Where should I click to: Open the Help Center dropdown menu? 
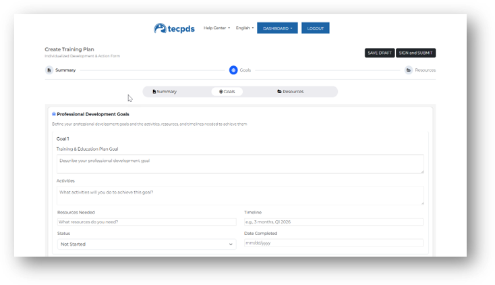[216, 28]
